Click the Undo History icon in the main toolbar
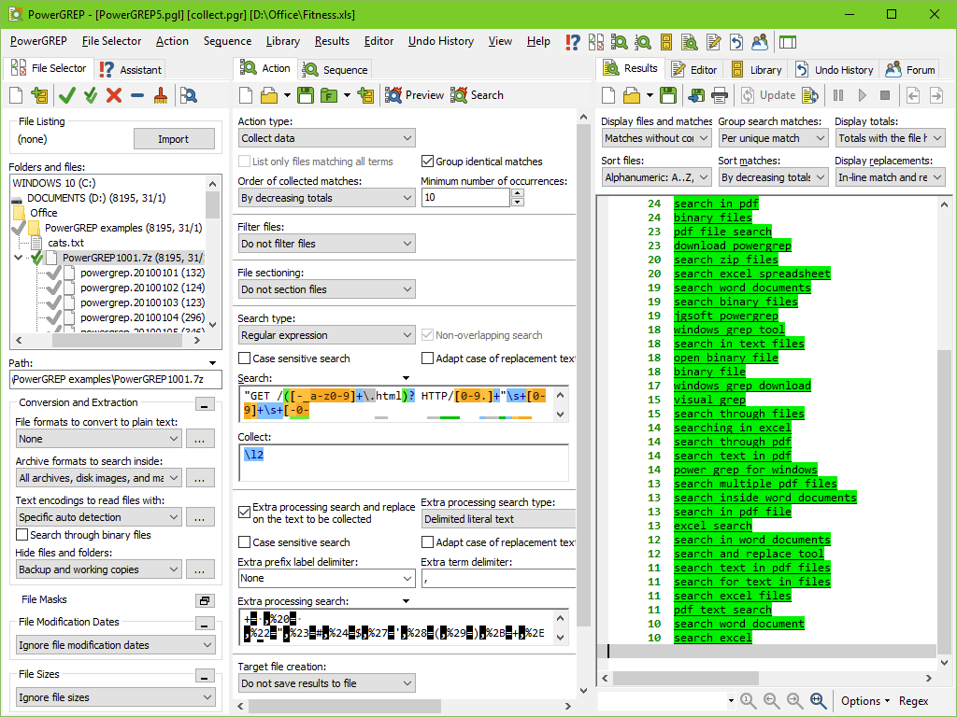This screenshot has width=957, height=717. pos(736,42)
